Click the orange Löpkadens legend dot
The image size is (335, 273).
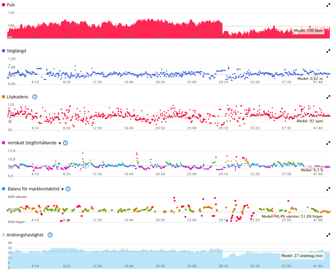3,97
